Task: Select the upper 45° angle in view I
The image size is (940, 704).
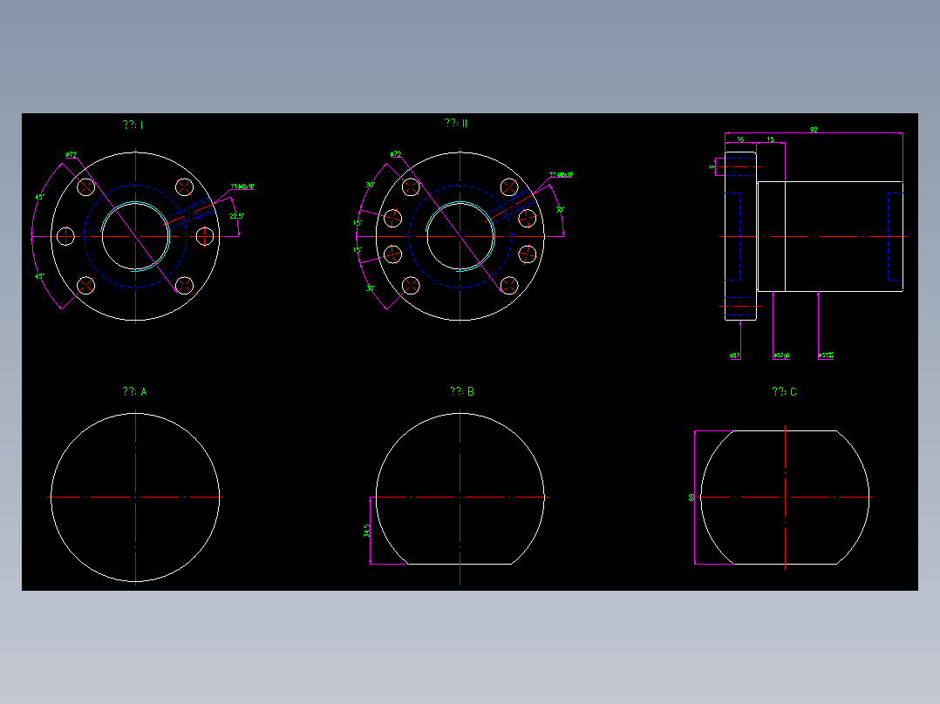Action: click(39, 197)
